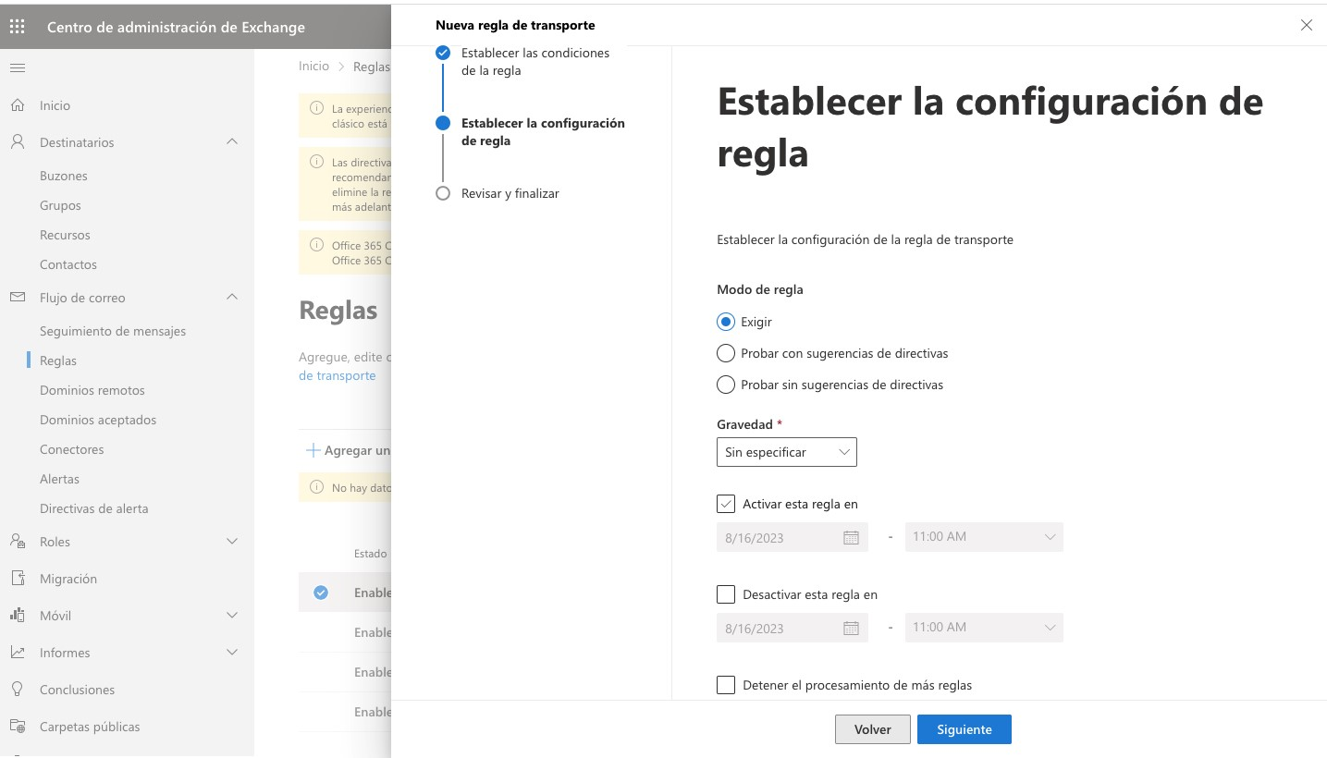Click the Carpetas públicas icon
This screenshot has height=758, width=1327.
pyautogui.click(x=18, y=727)
